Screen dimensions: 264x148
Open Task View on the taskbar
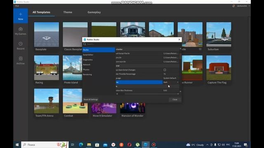(73, 145)
